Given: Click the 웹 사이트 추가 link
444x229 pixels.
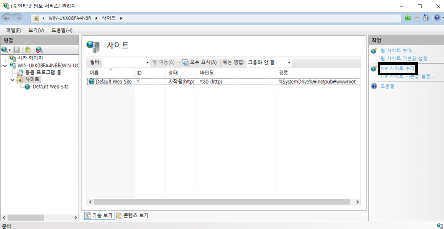Looking at the screenshot, I should (398, 51).
